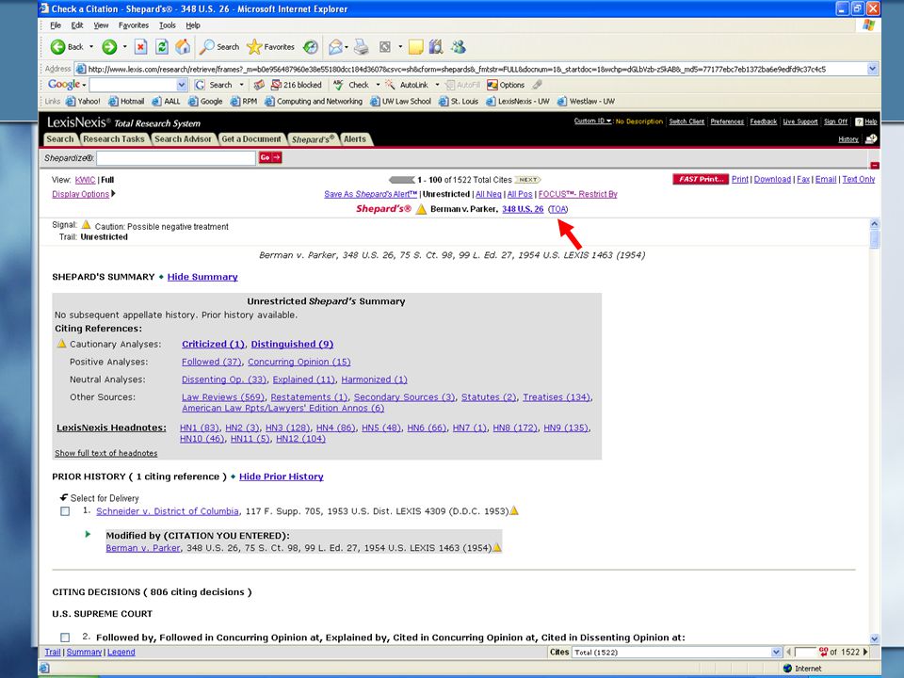Check the box for Schneider v. District of Columbia
Viewport: 904px width, 678px height.
click(65, 511)
